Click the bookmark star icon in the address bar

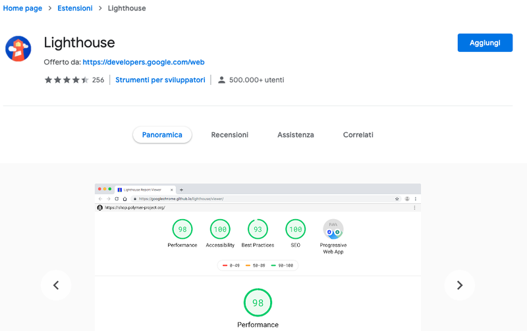click(397, 199)
